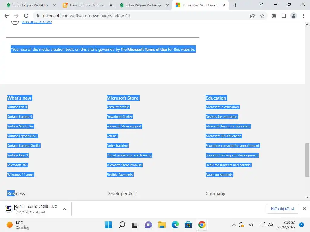Open Virtual workshops and training link
This screenshot has width=310, height=232.
pos(129,155)
